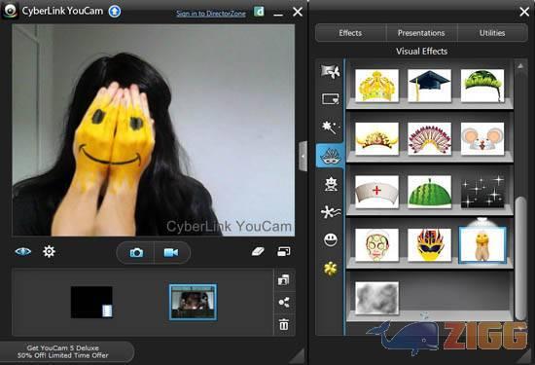
Task: Select the yellow flower favorites category icon
Action: [x=331, y=269]
